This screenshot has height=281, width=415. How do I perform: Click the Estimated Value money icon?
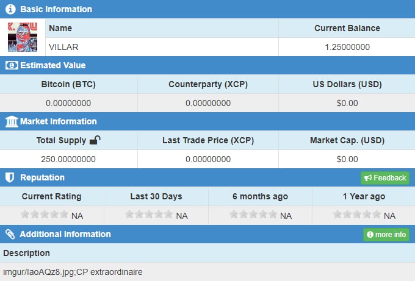[12, 65]
